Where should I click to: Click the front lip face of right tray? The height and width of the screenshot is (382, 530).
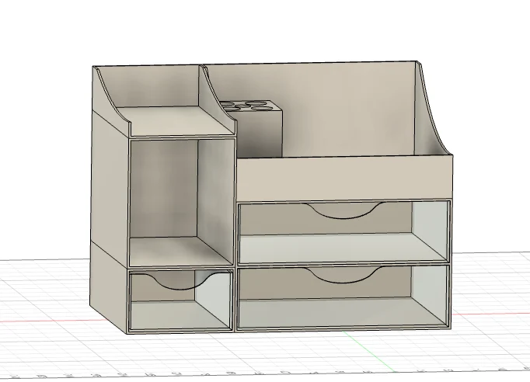coord(344,178)
